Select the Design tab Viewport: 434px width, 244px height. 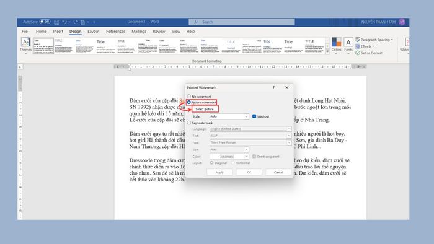tap(75, 32)
